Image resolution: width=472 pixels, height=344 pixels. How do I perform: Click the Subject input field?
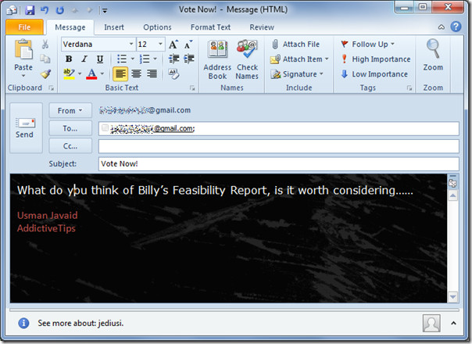(277, 164)
